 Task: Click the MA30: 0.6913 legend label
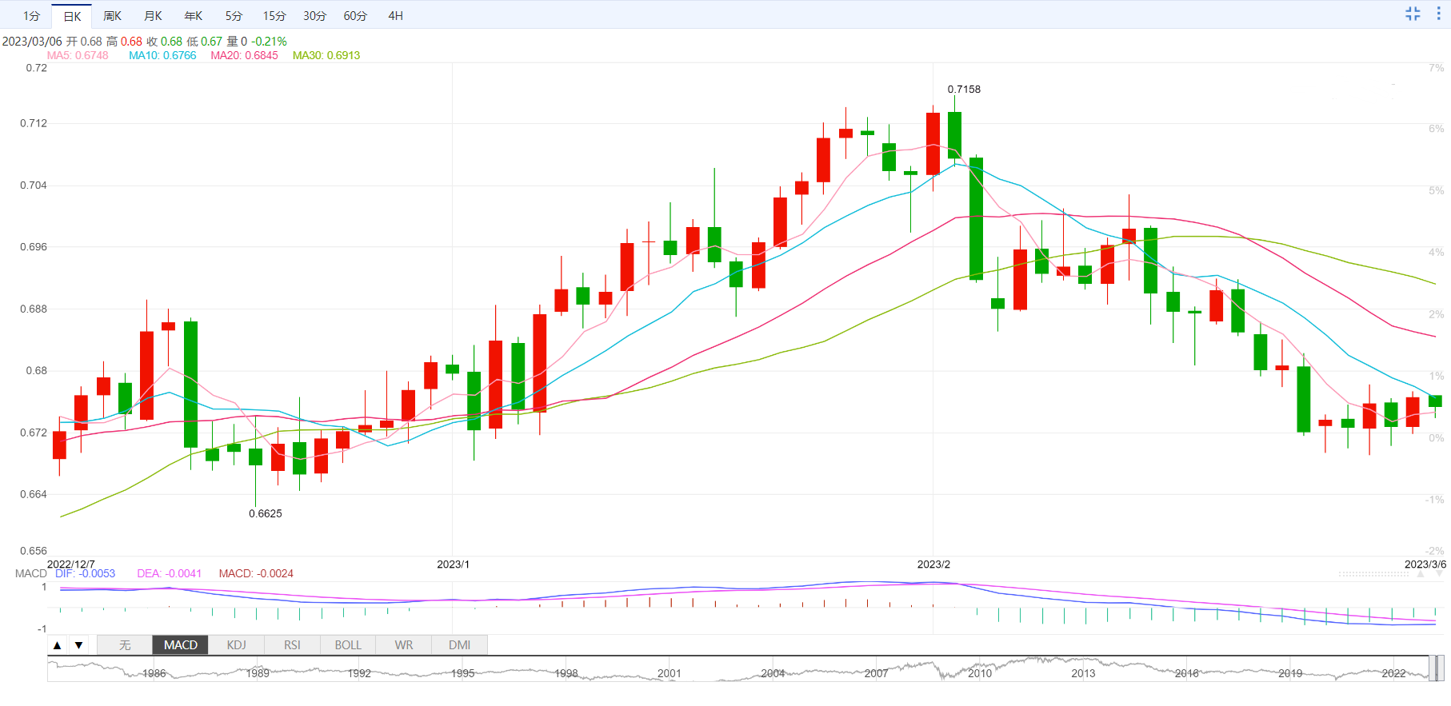[x=326, y=55]
